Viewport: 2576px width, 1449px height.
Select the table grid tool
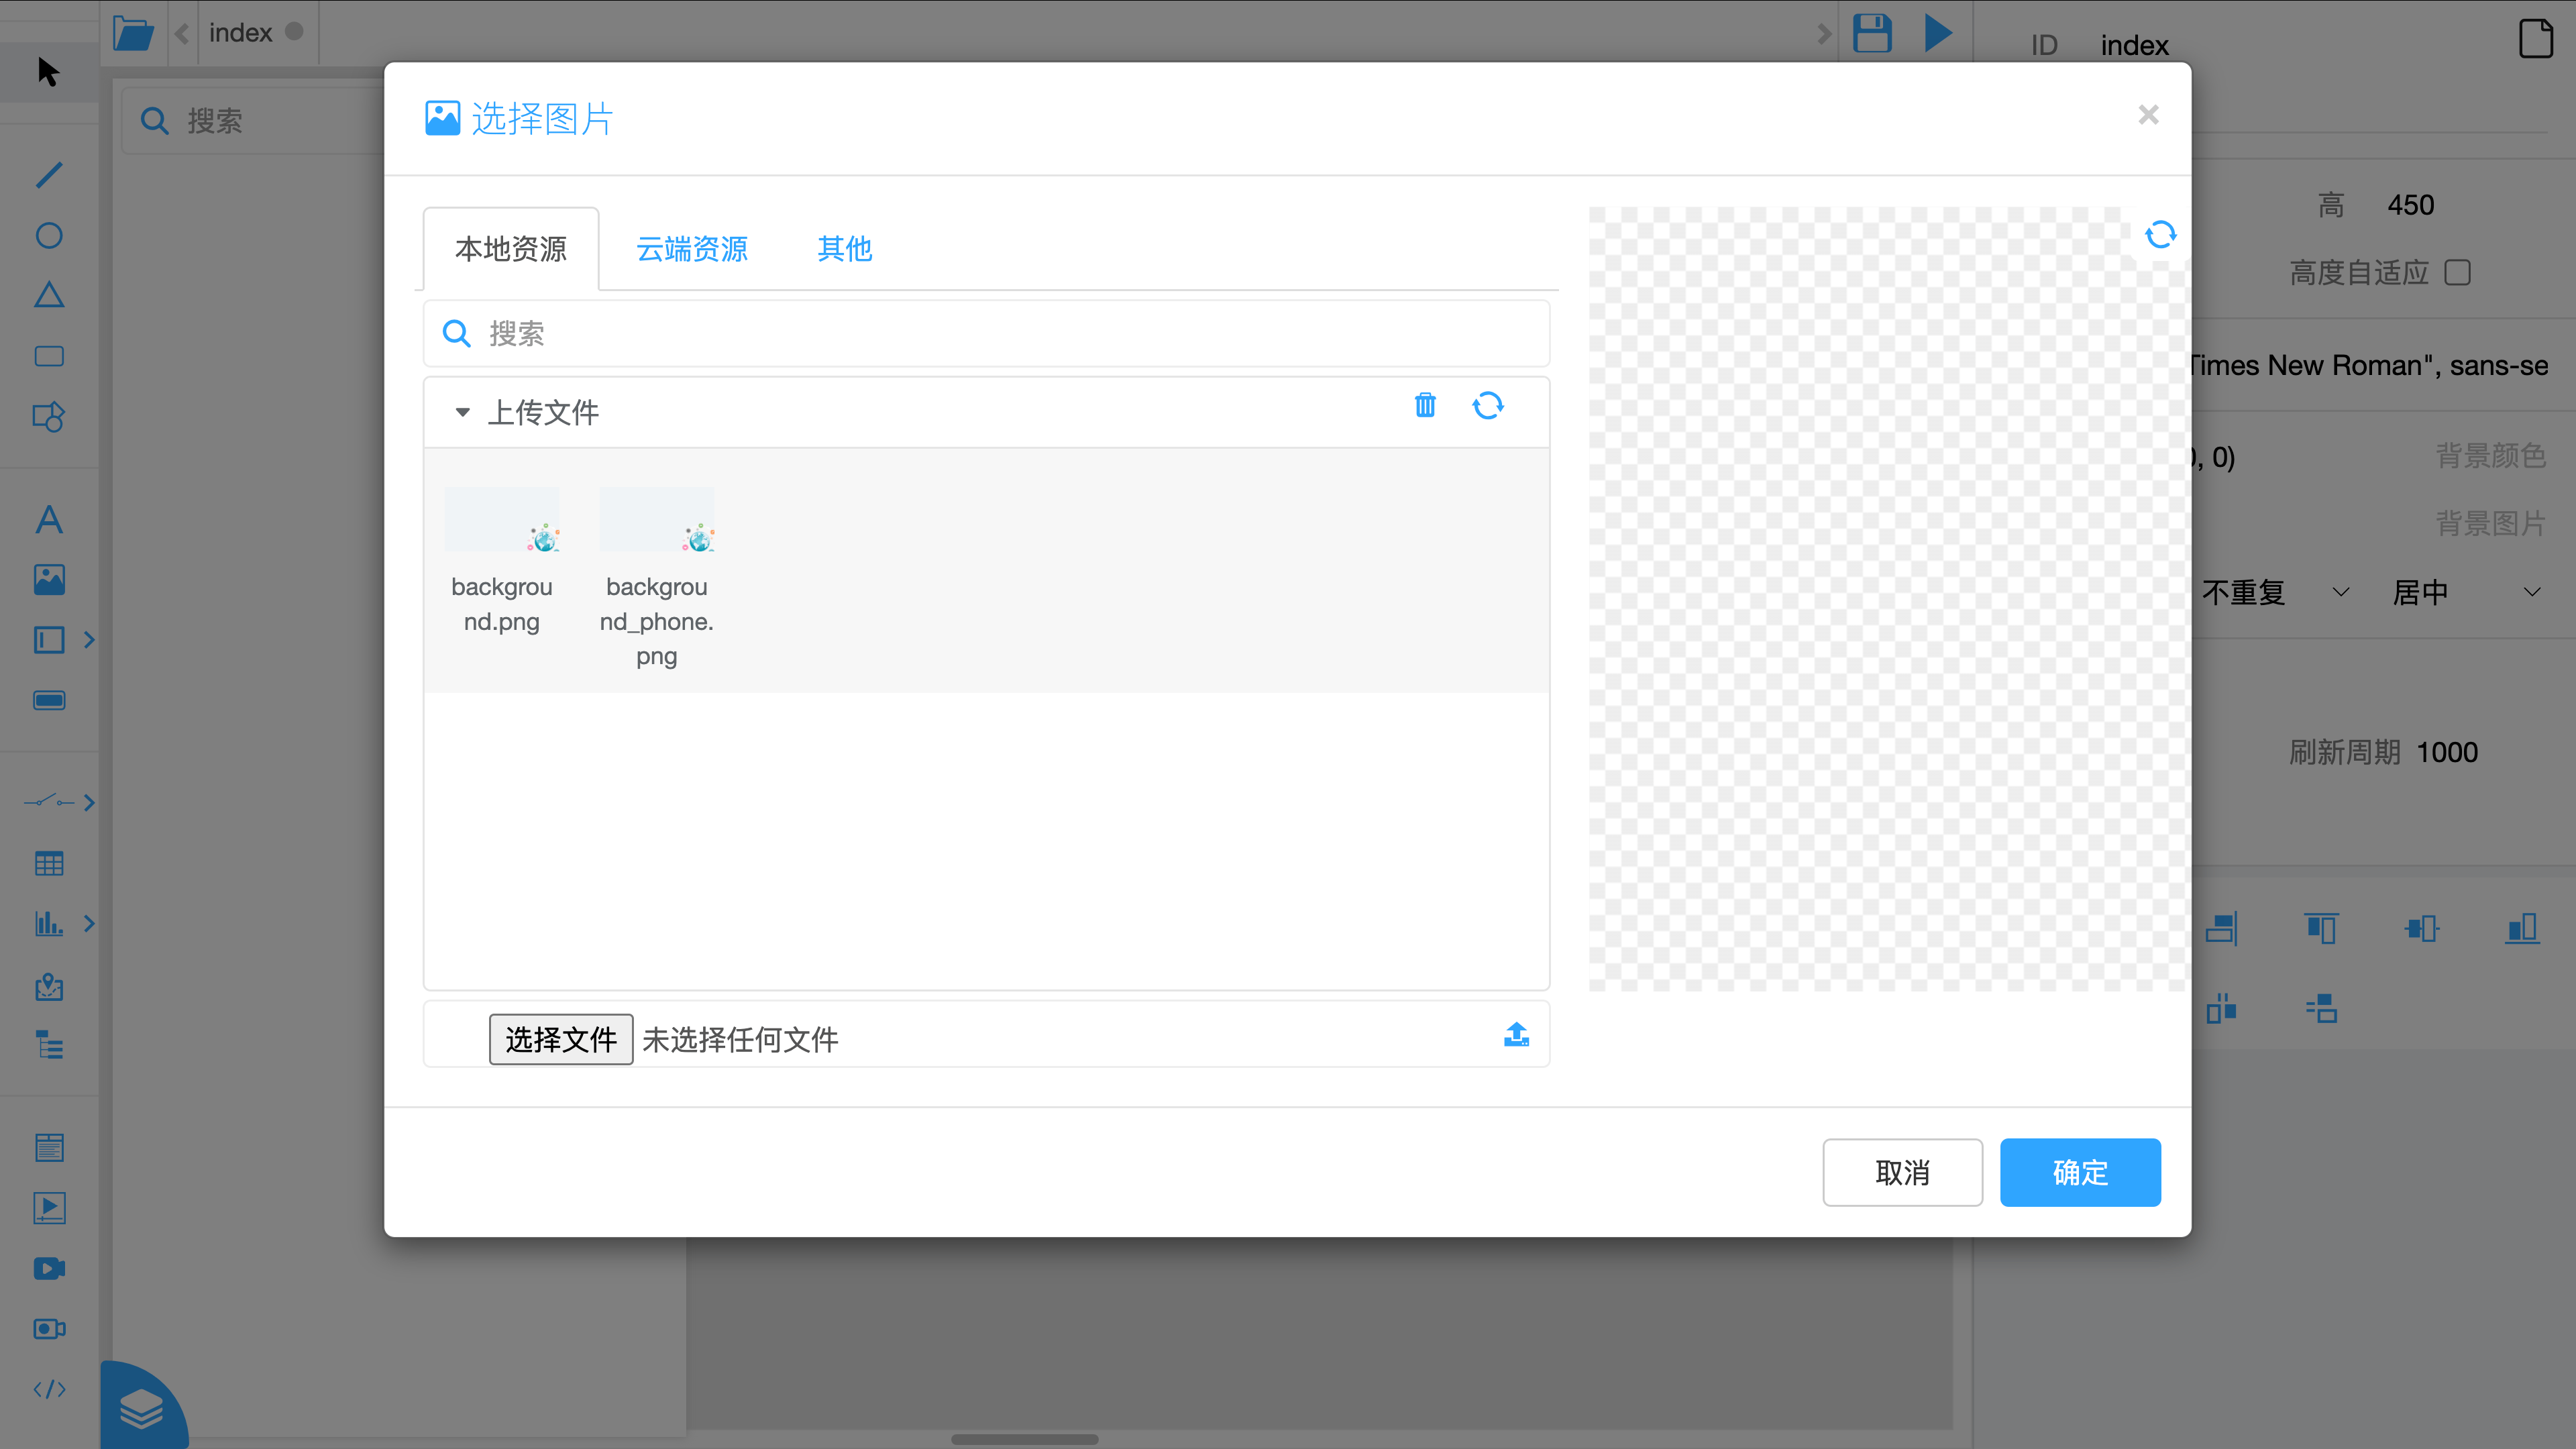(x=49, y=863)
